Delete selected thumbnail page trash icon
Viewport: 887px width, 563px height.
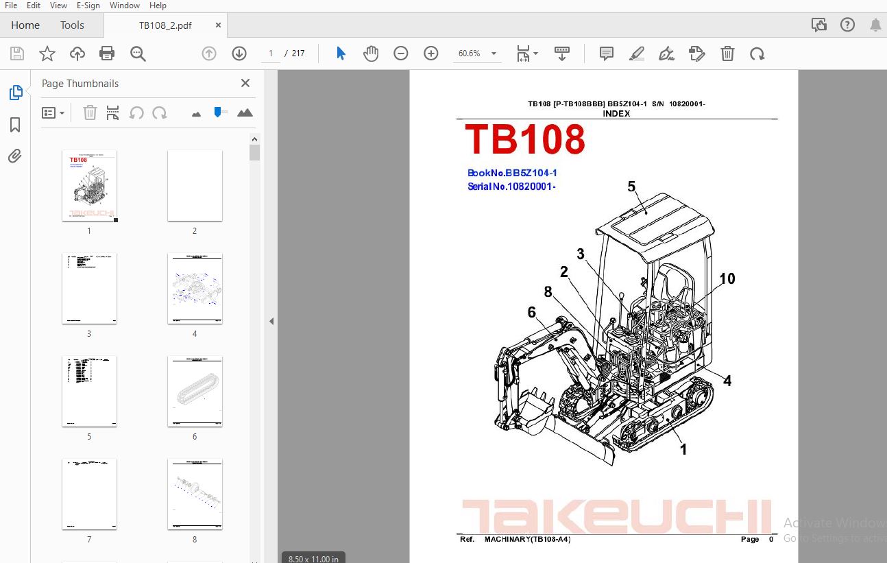point(90,112)
